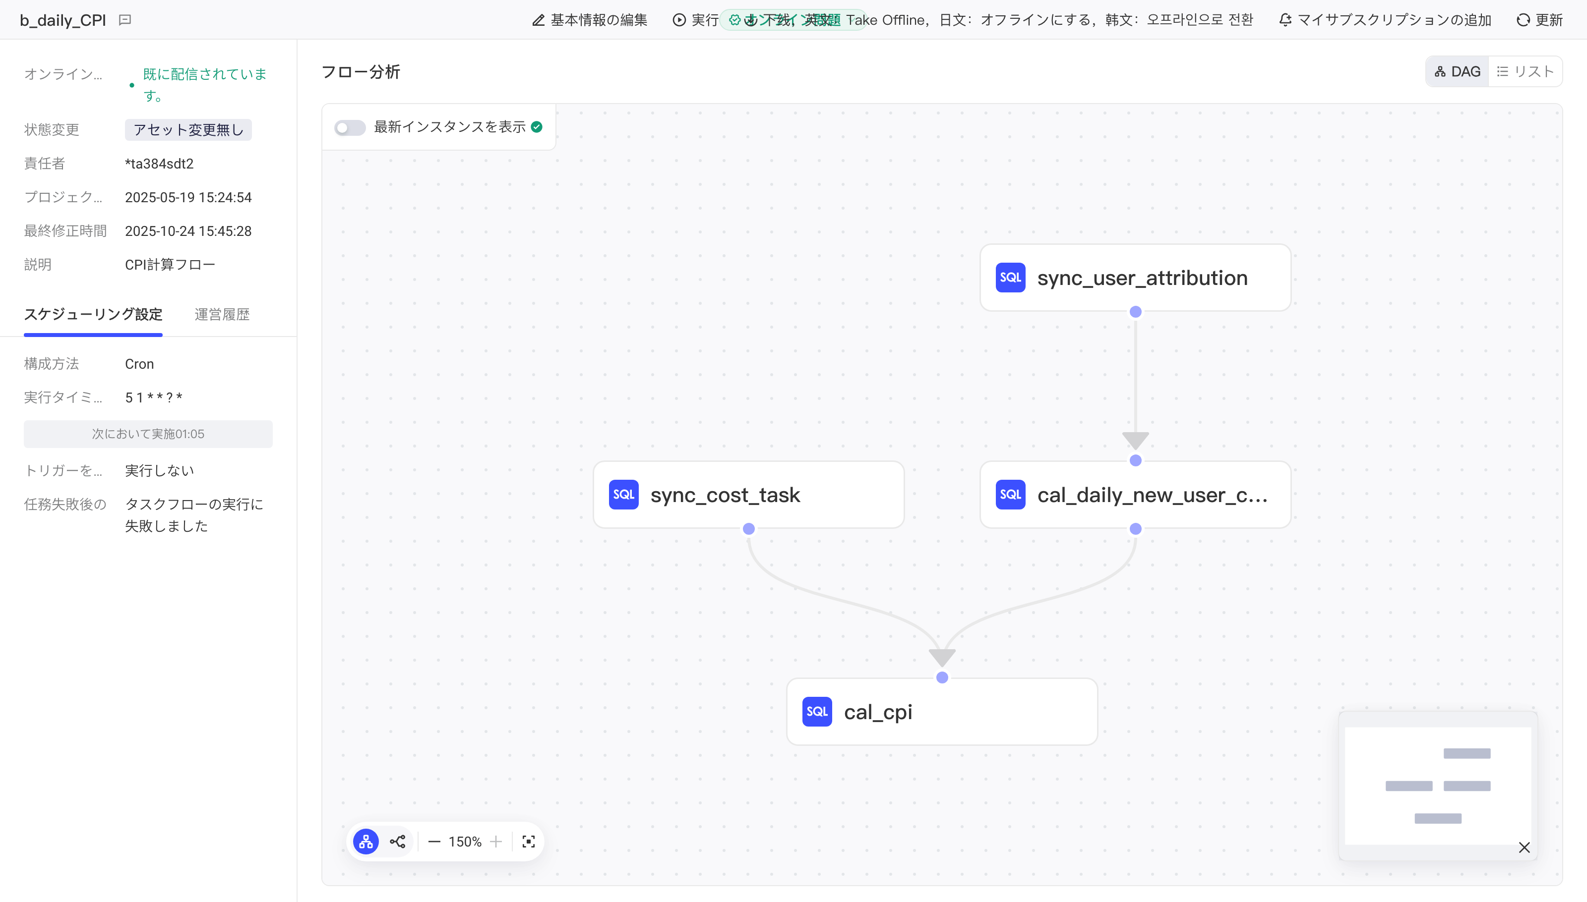Image resolution: width=1587 pixels, height=902 pixels.
Task: Open 基本情報の編集 (edit basic info)
Action: (x=590, y=20)
